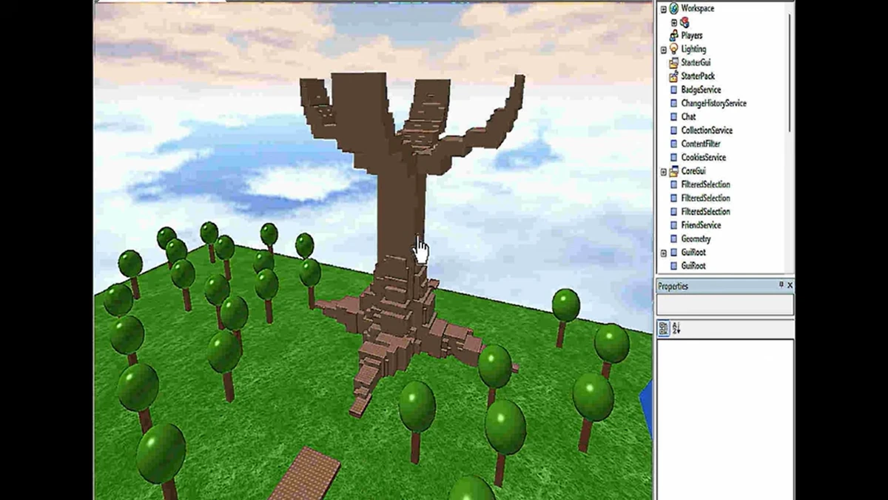The width and height of the screenshot is (888, 500).
Task: Click the StarterPack icon
Action: (x=673, y=76)
